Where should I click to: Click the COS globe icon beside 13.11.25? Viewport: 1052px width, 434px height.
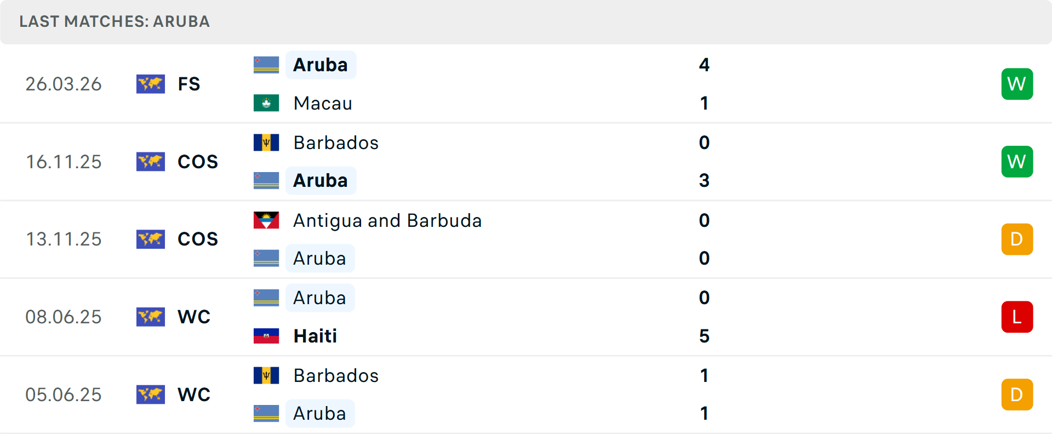coord(151,239)
